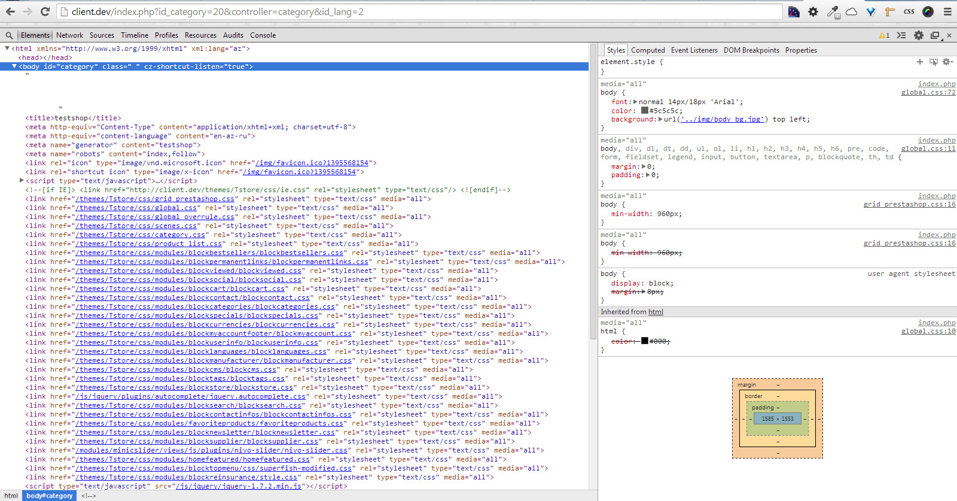This screenshot has height=501, width=957.
Task: Click the ruler measurement extension icon
Action: [x=889, y=11]
